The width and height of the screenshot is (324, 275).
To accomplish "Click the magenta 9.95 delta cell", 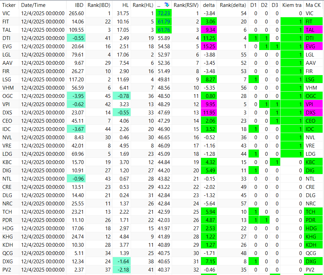I will 209,104.
